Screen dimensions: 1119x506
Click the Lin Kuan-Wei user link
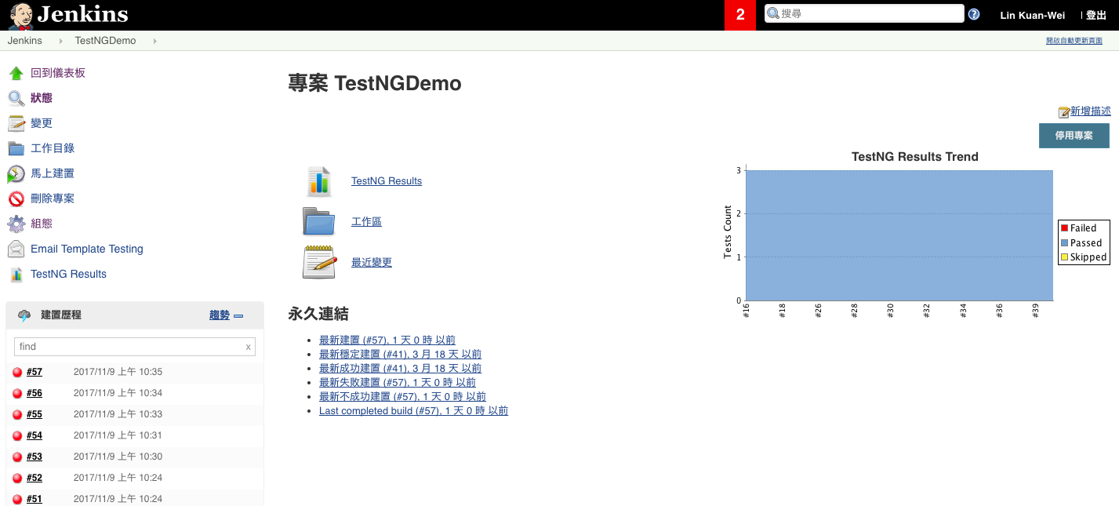click(x=1032, y=15)
